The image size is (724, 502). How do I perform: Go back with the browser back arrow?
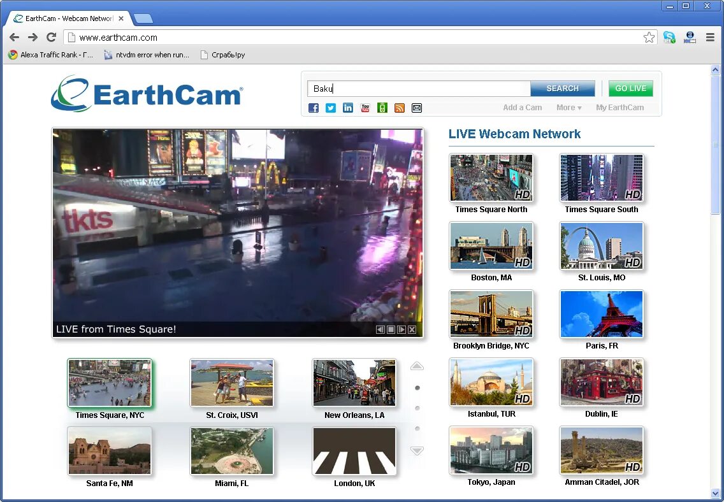[x=14, y=38]
